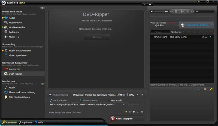Click the Universal-Konverter section header
The image size is (218, 126).
pyautogui.click(x=15, y=63)
